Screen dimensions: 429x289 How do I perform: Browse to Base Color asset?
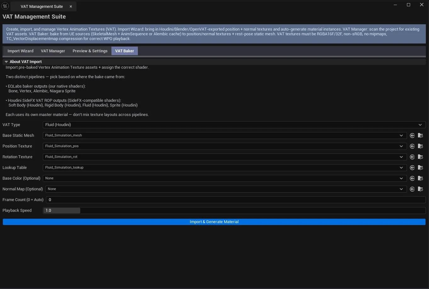tap(420, 178)
